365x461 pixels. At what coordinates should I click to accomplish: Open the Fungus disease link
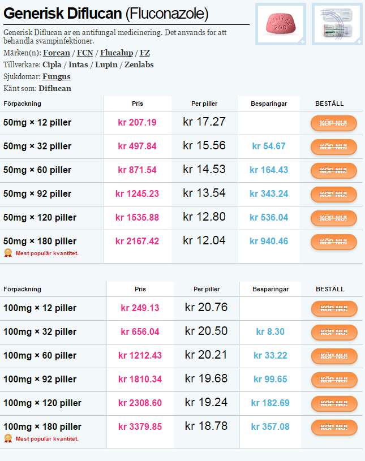point(57,76)
